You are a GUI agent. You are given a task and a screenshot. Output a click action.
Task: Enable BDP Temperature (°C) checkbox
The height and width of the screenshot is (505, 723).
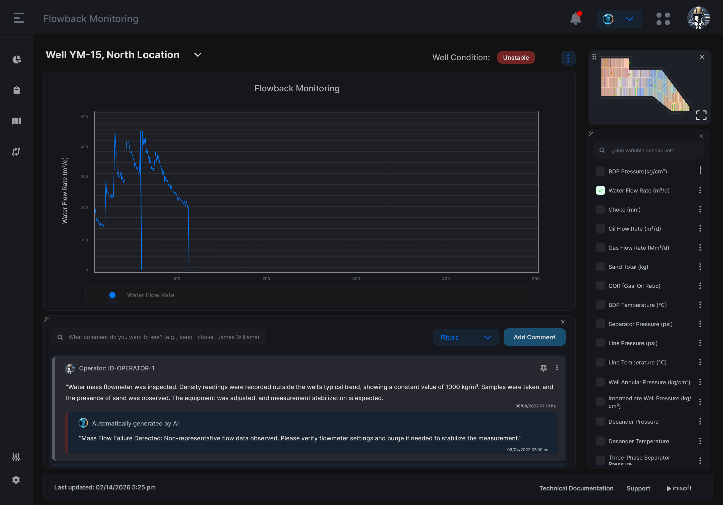point(600,305)
